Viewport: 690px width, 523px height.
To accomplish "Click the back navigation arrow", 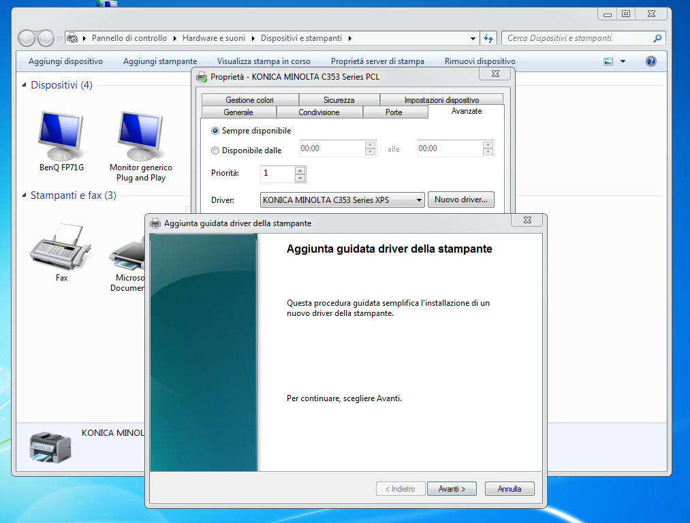I will click(27, 39).
